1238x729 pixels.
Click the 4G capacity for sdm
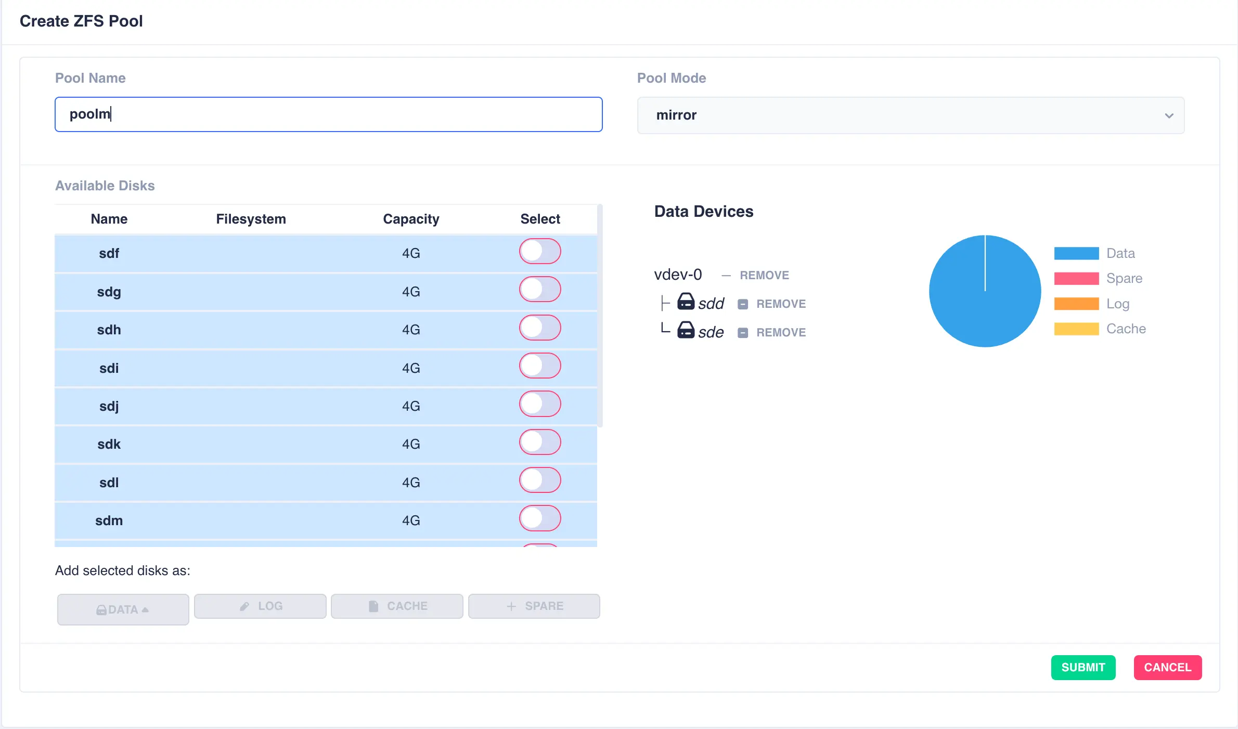[411, 520]
